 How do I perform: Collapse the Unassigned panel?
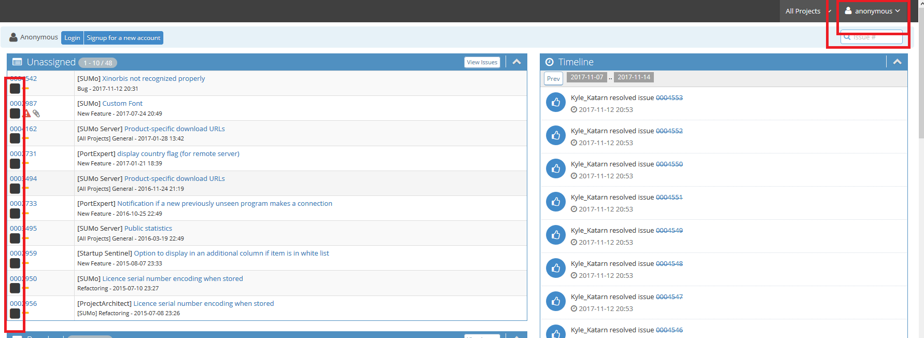tap(516, 62)
